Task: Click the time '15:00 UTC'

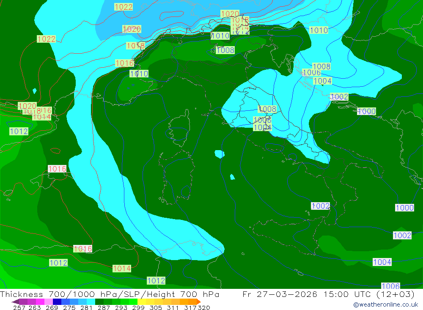Action: tap(347, 294)
